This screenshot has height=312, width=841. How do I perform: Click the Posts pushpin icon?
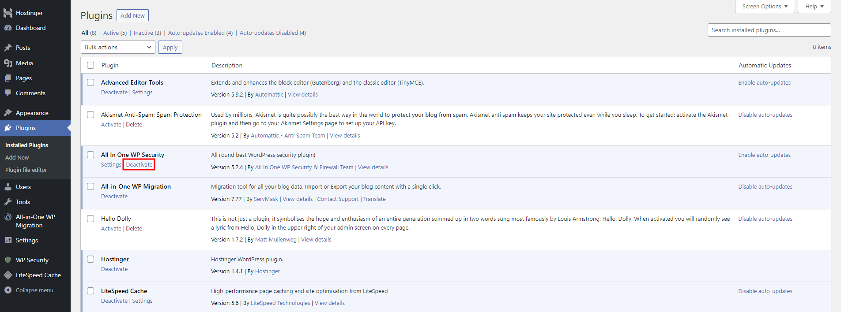click(x=8, y=48)
